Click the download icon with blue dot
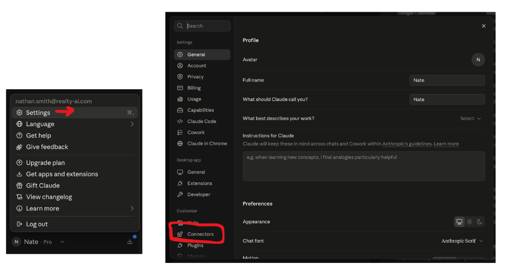 coord(130,241)
